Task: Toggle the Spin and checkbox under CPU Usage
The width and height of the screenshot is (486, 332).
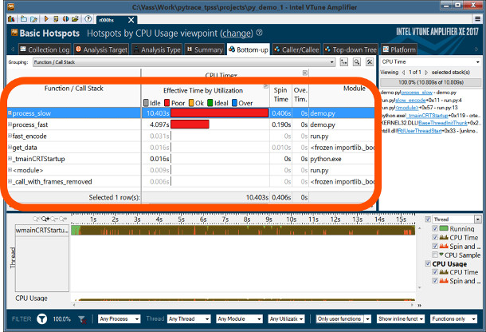Action: 435,281
